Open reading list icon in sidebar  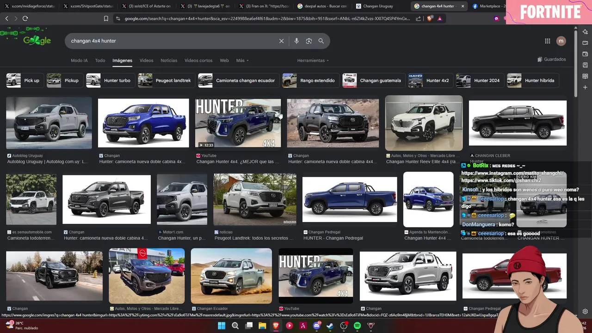click(585, 76)
